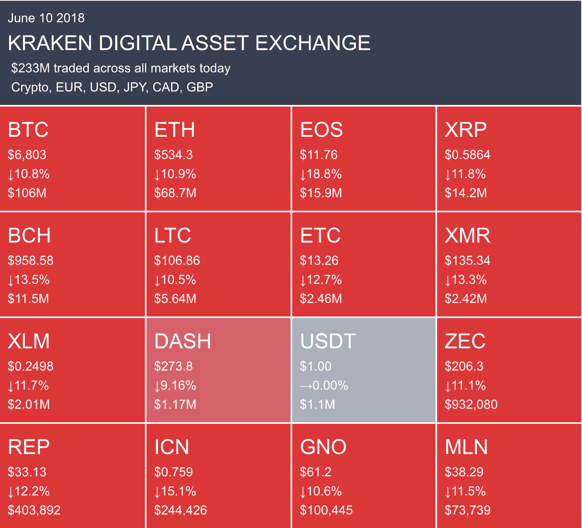Click the BTC market tile
The height and width of the screenshot is (528, 582).
[72, 159]
